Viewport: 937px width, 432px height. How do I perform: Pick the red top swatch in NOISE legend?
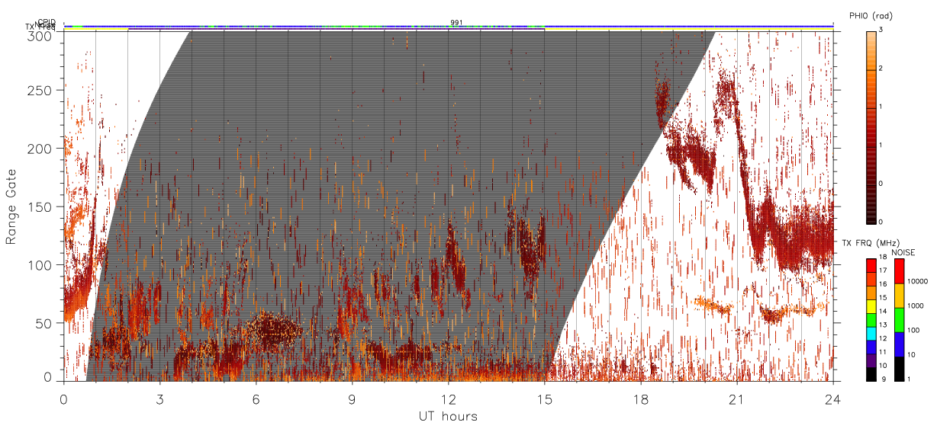click(x=900, y=271)
